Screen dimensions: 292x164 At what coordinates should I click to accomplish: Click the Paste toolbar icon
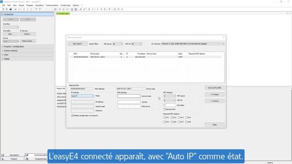coord(31,9)
